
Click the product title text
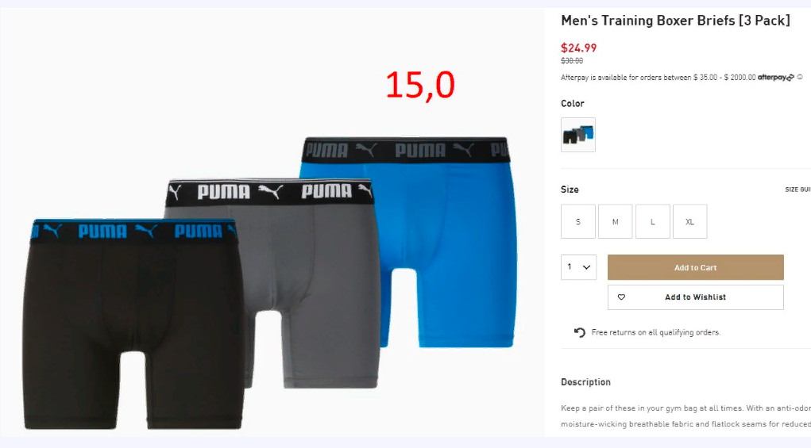pyautogui.click(x=675, y=21)
